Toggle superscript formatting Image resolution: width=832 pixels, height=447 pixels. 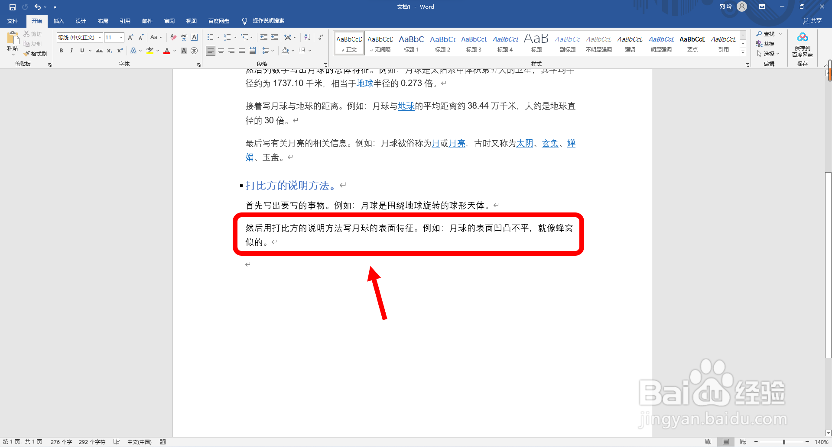tap(120, 51)
